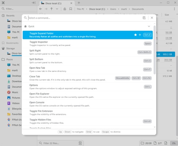178x146 pixels.
Task: Open the three-dot more menu
Action: (x=174, y=9)
